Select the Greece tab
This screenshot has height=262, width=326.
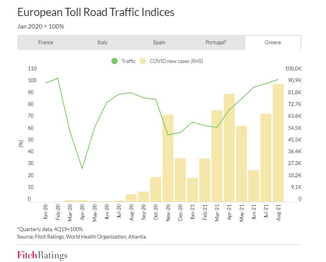273,42
